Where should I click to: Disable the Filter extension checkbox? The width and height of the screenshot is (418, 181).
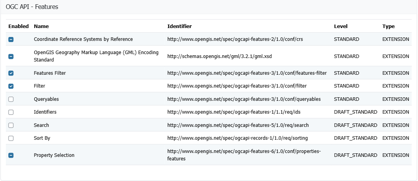[11, 86]
